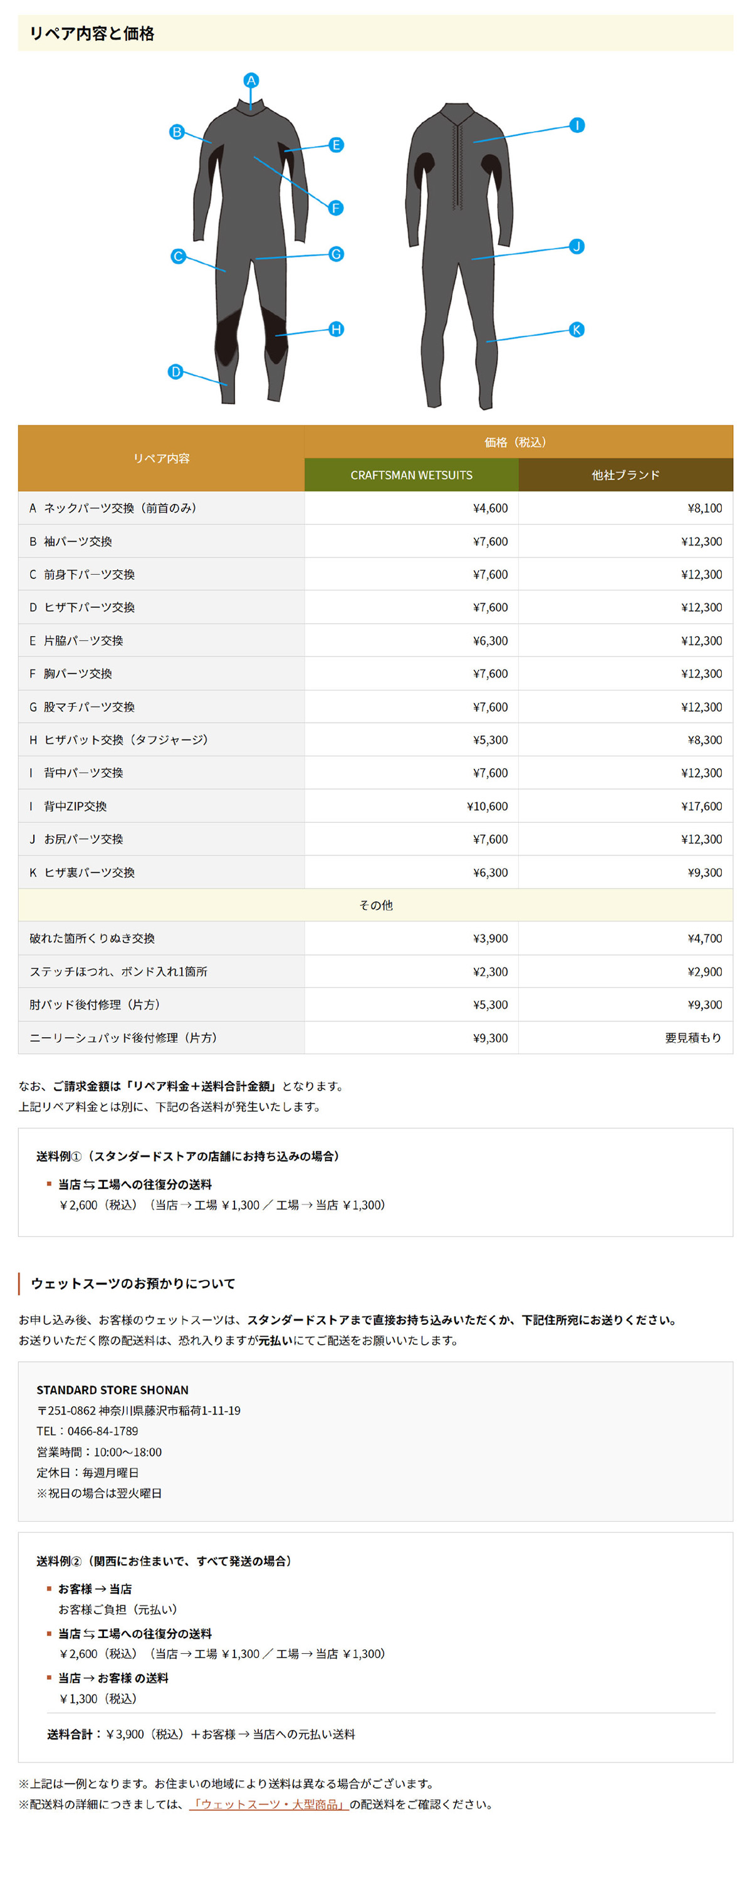Screen dimensions: 752x1880
Task: Select the I back marker
Action: tap(577, 125)
